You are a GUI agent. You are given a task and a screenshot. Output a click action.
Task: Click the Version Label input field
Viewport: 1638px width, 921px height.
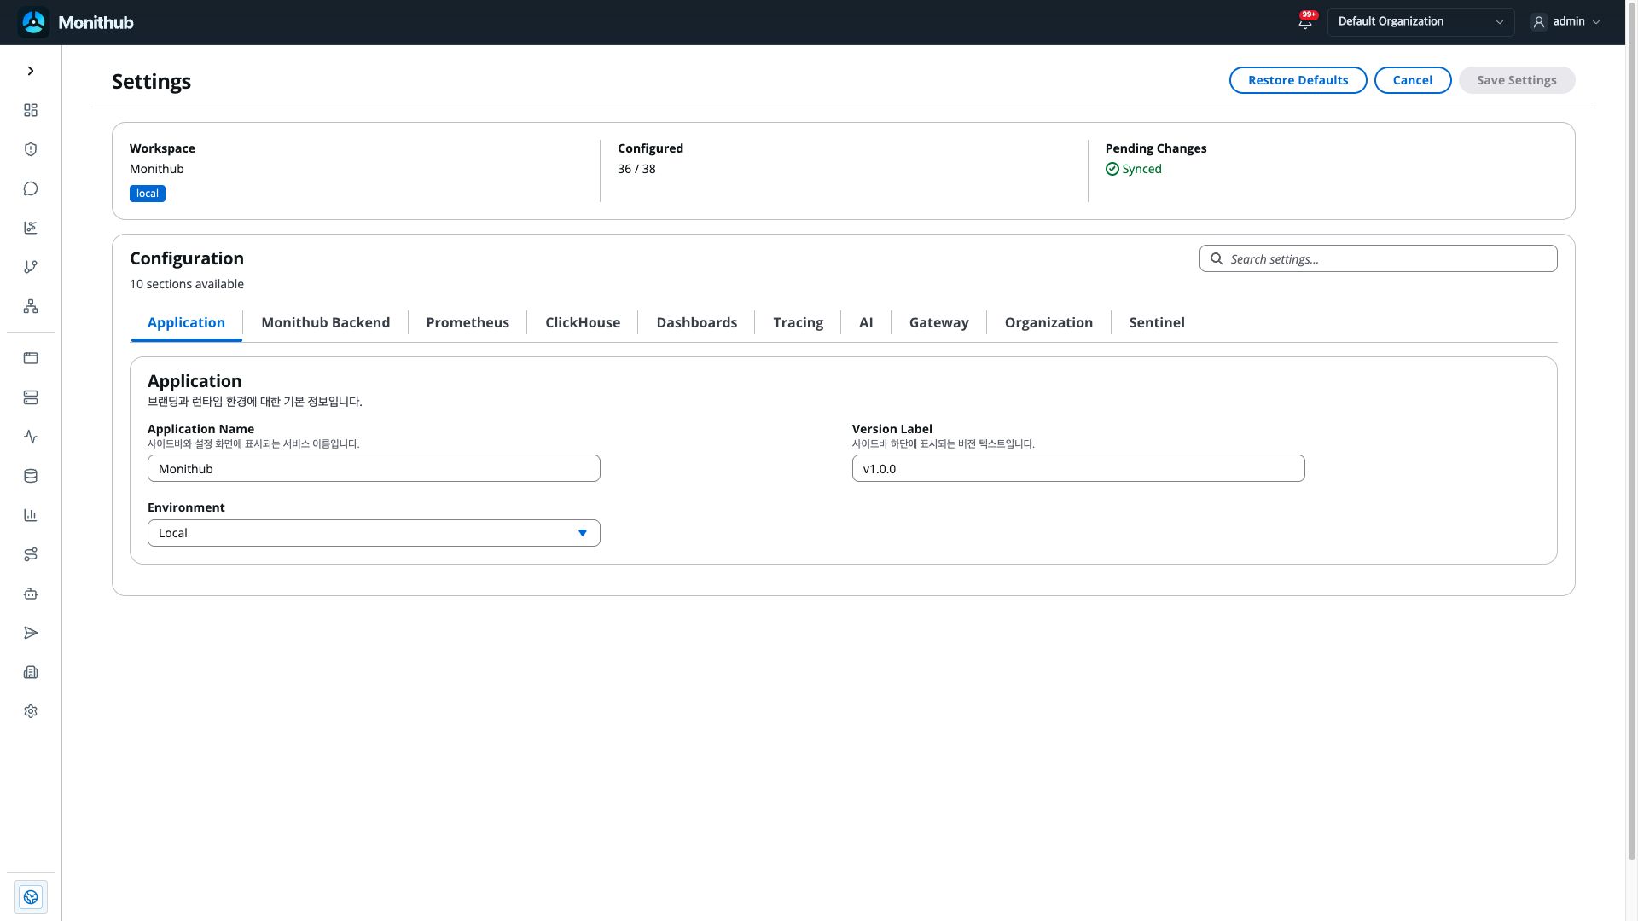[1078, 468]
